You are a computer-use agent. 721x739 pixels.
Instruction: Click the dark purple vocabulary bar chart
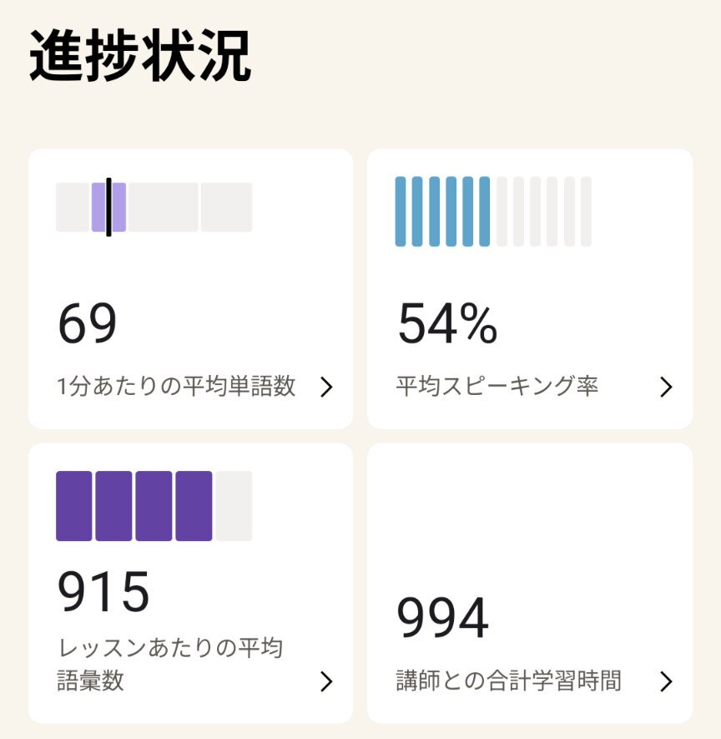[x=134, y=506]
